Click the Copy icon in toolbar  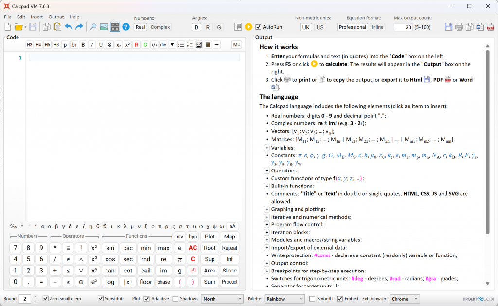tap(46, 27)
